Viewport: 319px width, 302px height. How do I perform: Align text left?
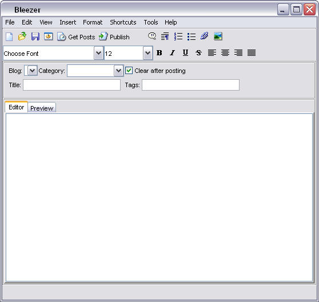click(212, 53)
